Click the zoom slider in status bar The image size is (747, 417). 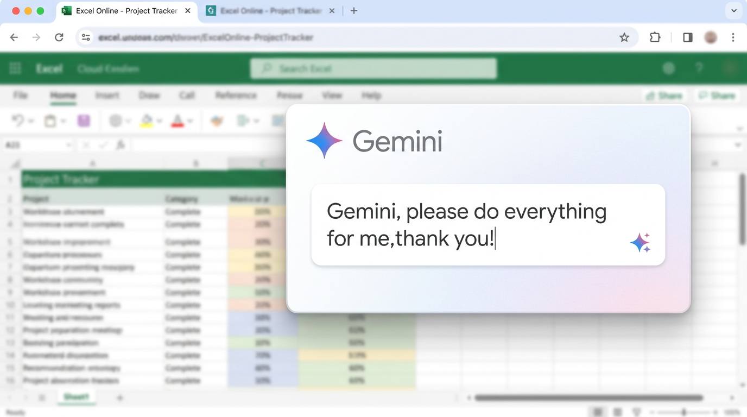point(684,413)
